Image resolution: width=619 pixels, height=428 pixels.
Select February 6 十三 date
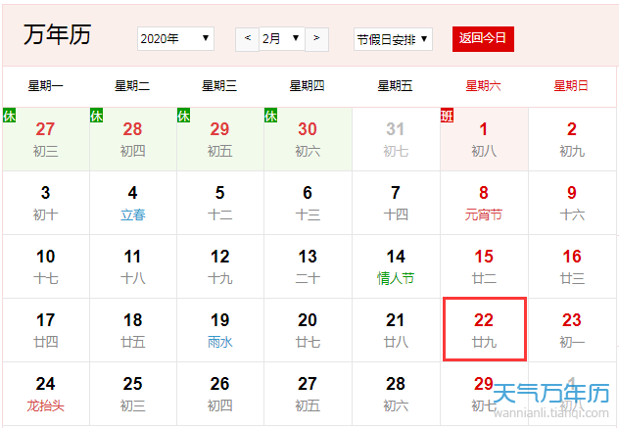tap(308, 203)
